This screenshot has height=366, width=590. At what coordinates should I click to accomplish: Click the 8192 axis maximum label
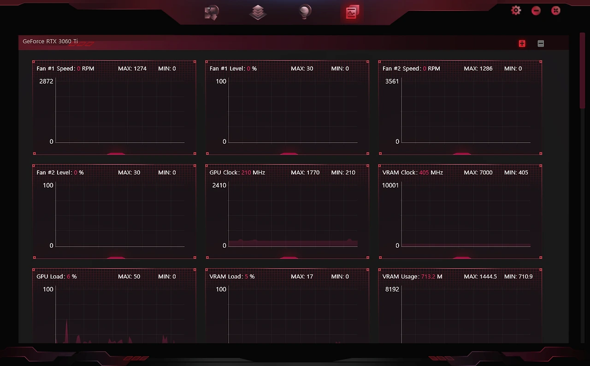click(392, 290)
